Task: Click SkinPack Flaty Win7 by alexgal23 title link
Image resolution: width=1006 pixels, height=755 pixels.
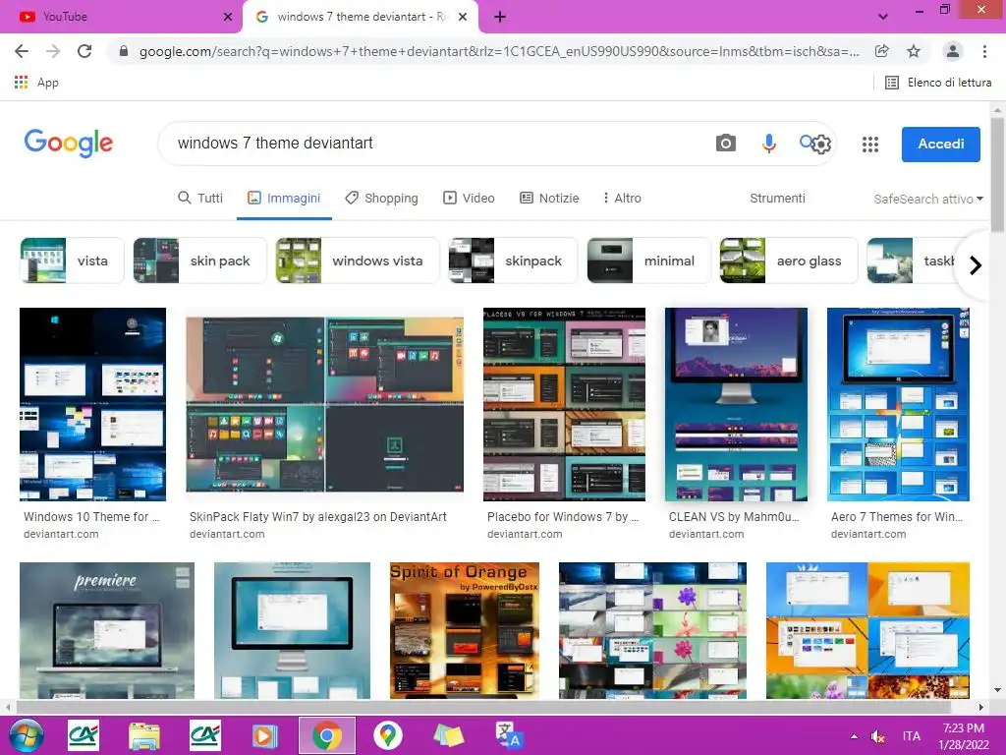Action: (318, 517)
